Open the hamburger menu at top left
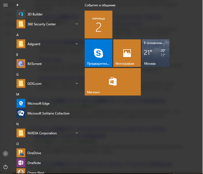 6,5
